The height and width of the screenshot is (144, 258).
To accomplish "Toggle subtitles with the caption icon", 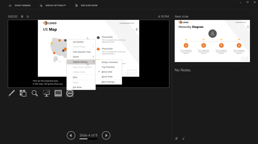I will (58, 93).
